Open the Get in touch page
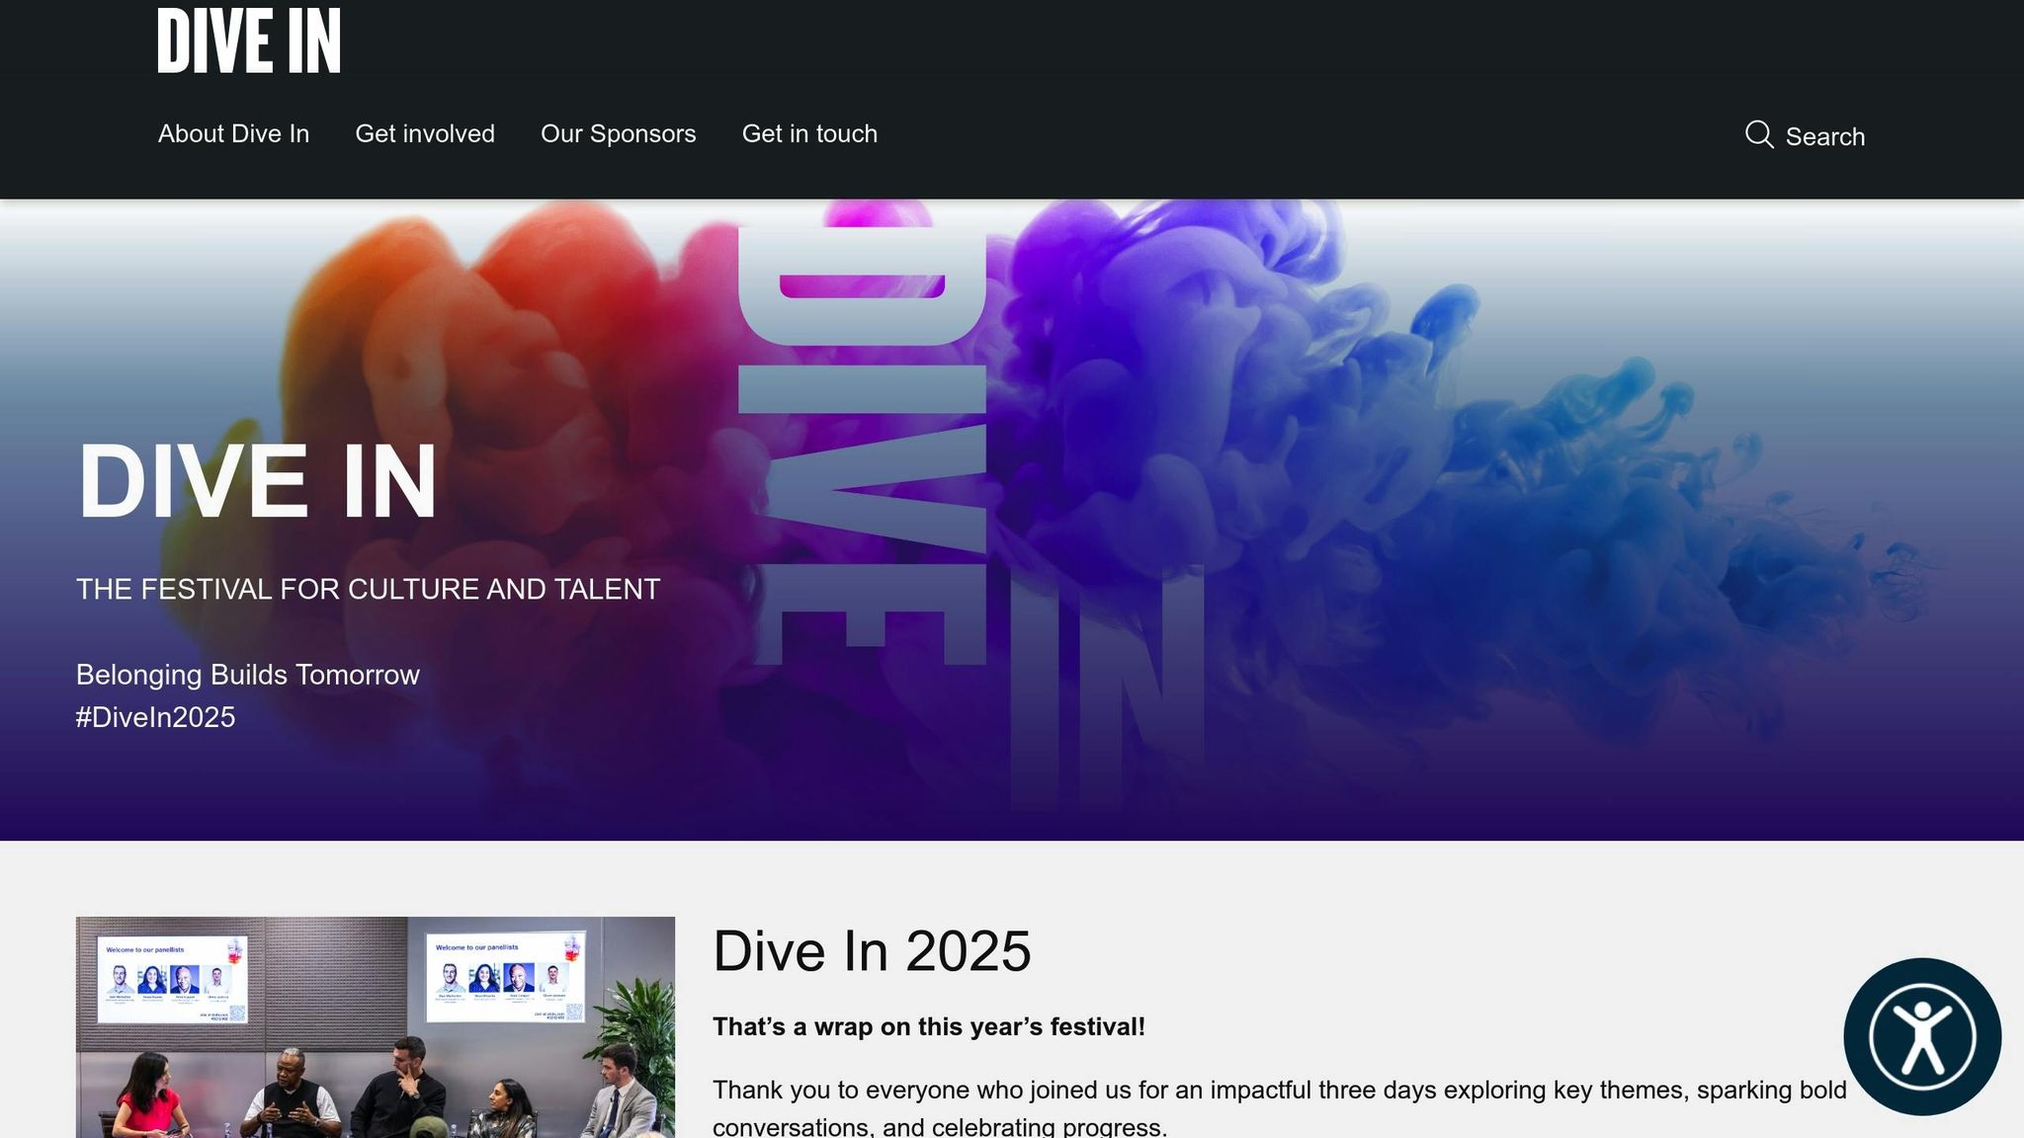 click(809, 133)
